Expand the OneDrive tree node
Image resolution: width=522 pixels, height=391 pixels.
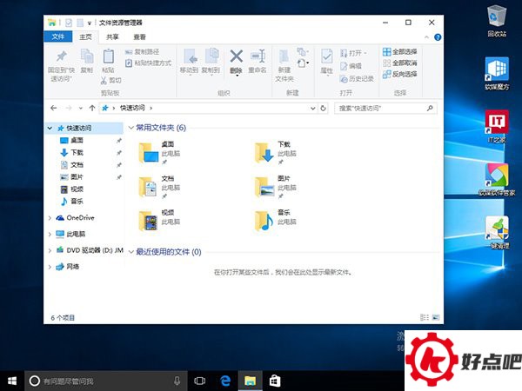tap(50, 218)
